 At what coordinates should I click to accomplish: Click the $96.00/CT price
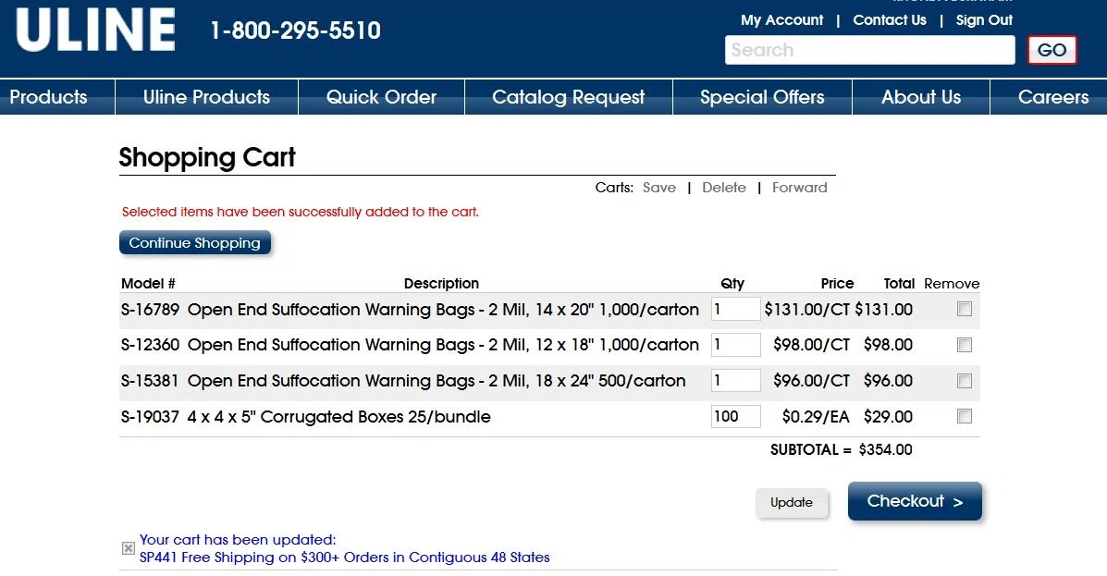tap(811, 381)
